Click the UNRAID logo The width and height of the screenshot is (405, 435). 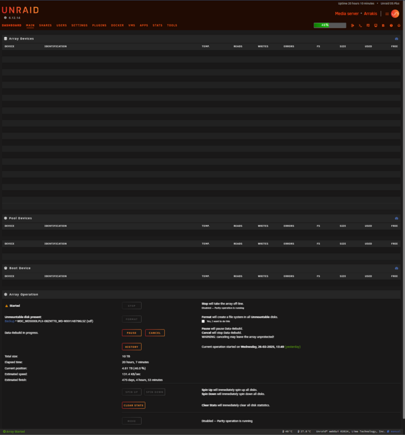click(x=20, y=10)
